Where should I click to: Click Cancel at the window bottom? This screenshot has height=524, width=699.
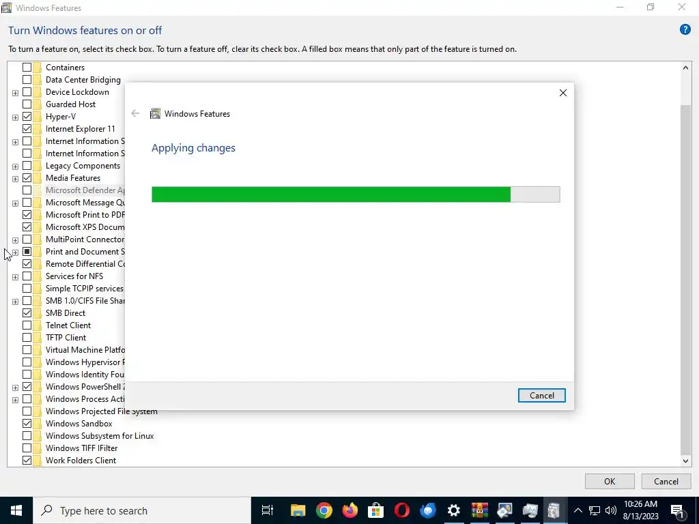pyautogui.click(x=666, y=481)
